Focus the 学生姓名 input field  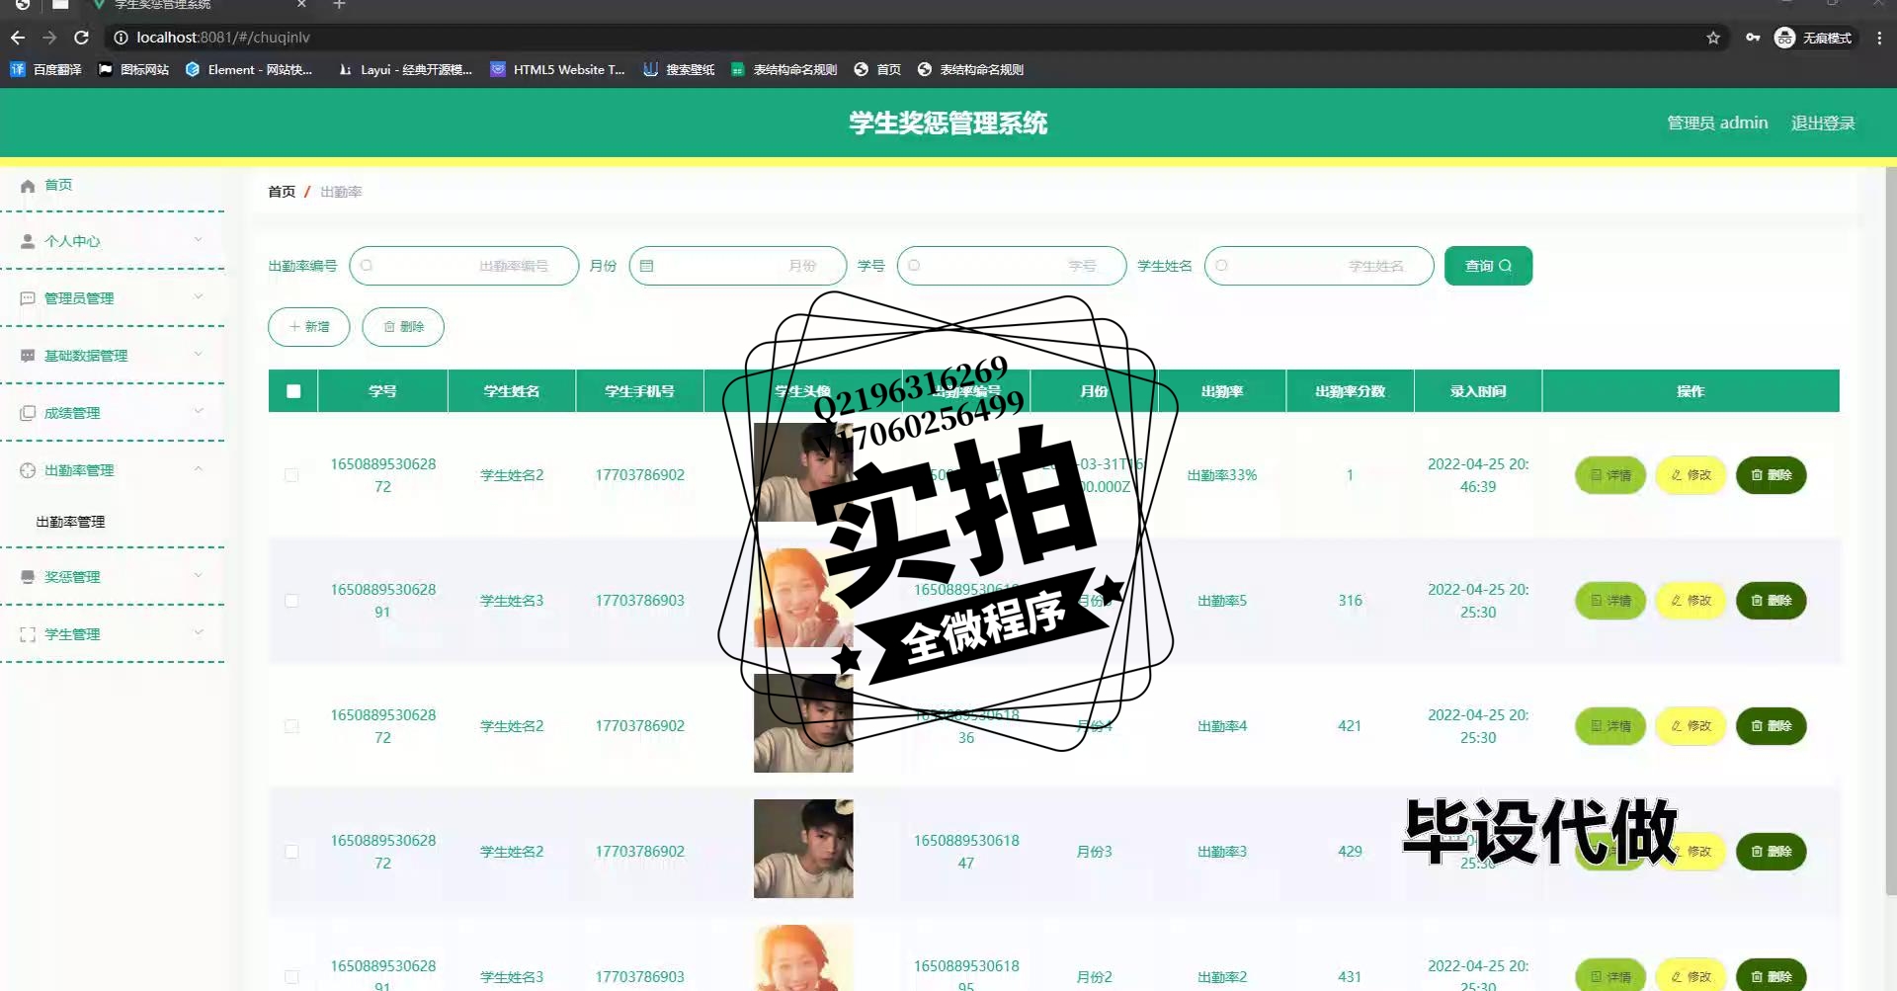point(1319,266)
